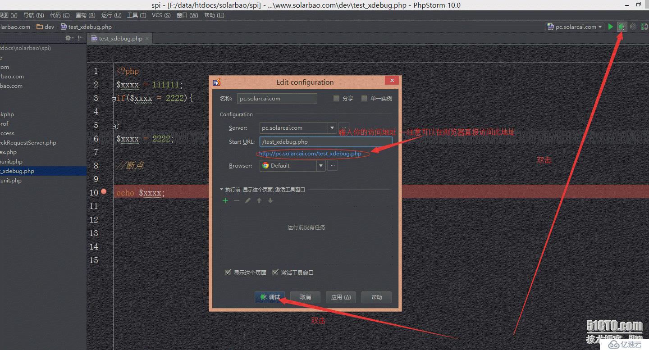The height and width of the screenshot is (350, 649).
Task: Click the greyed Run with Coverage toolbar icon
Action: point(633,27)
